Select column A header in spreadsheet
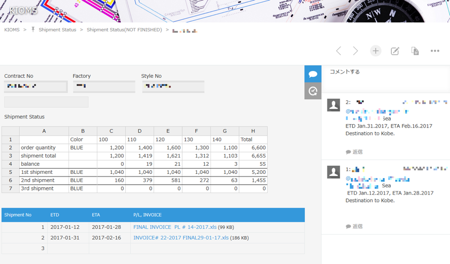The height and width of the screenshot is (264, 450). pos(44,131)
